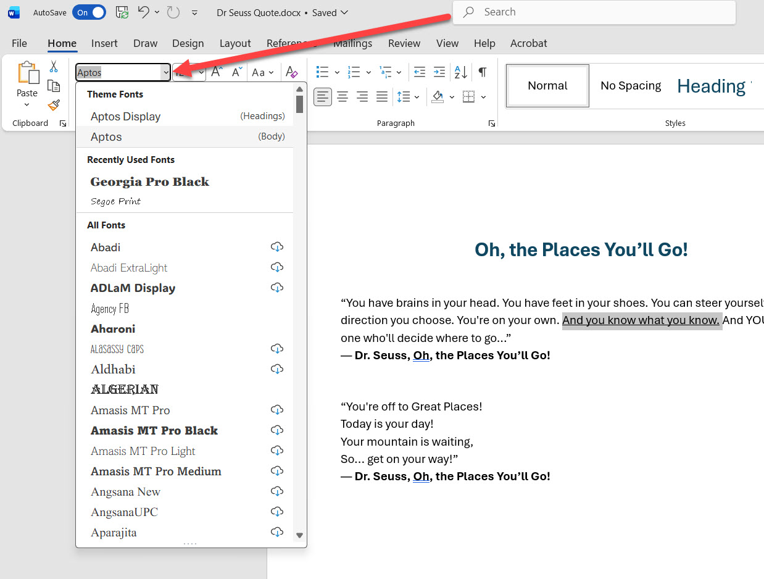Open the Undo history dropdown
Viewport: 764px width, 579px height.
tap(157, 12)
